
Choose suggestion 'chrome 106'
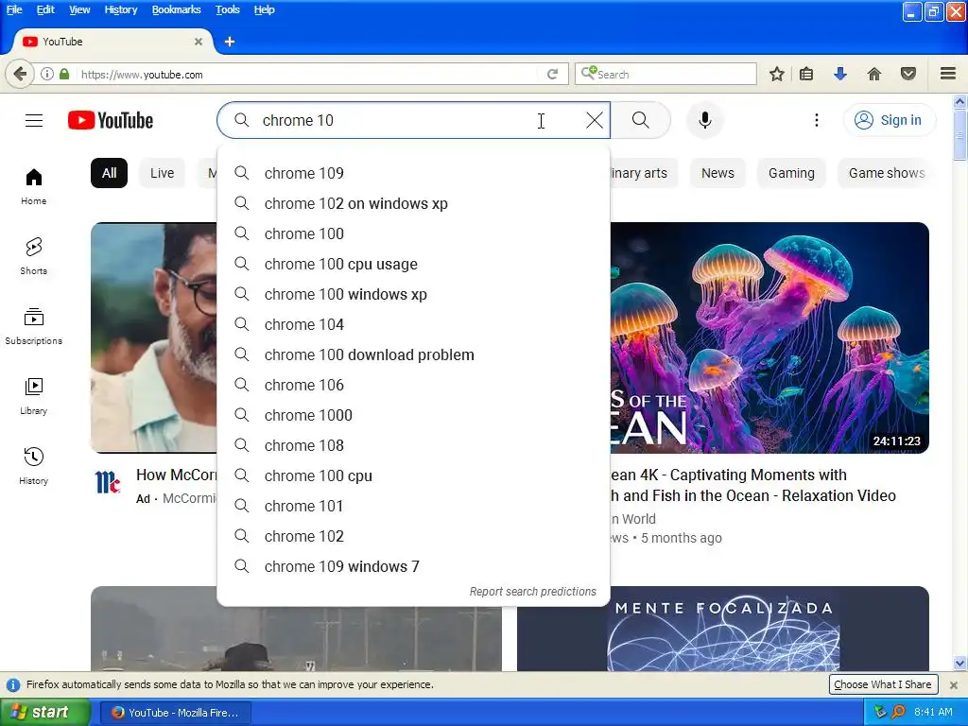coord(414,385)
